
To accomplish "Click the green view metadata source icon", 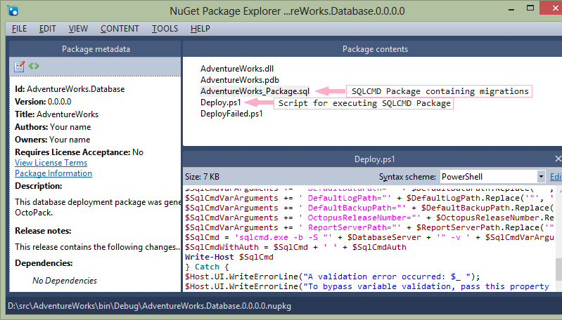I will click(x=33, y=67).
